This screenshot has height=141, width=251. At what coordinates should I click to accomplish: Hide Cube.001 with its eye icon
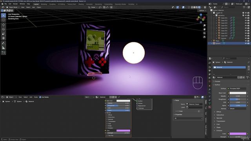pos(246,18)
